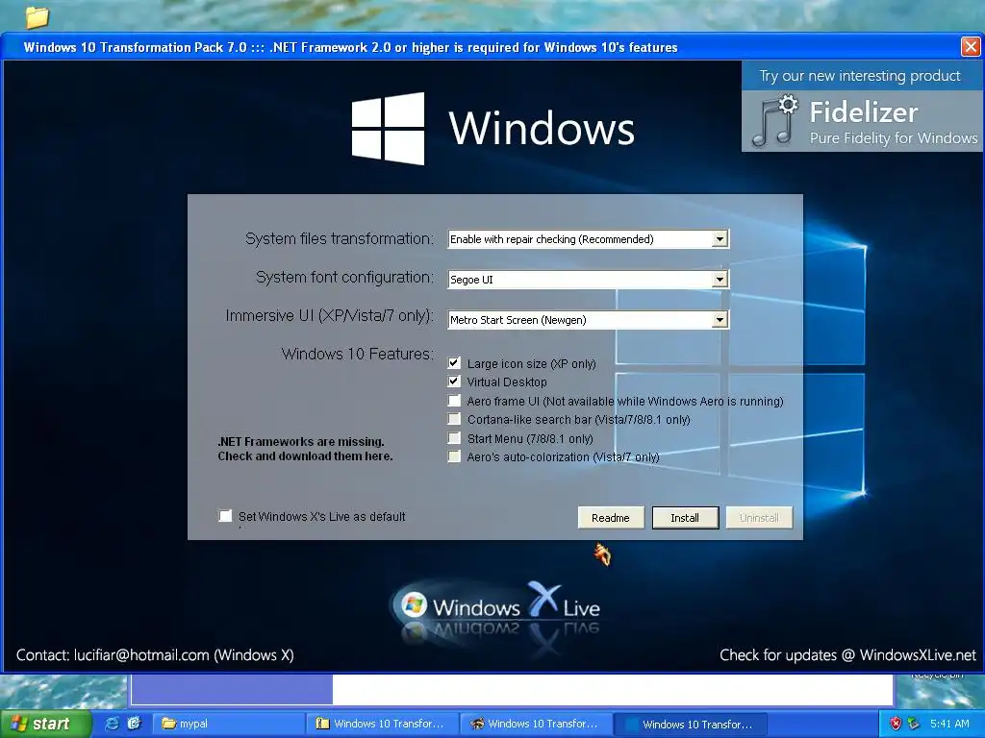Click the Install button
The image size is (985, 738).
click(685, 518)
